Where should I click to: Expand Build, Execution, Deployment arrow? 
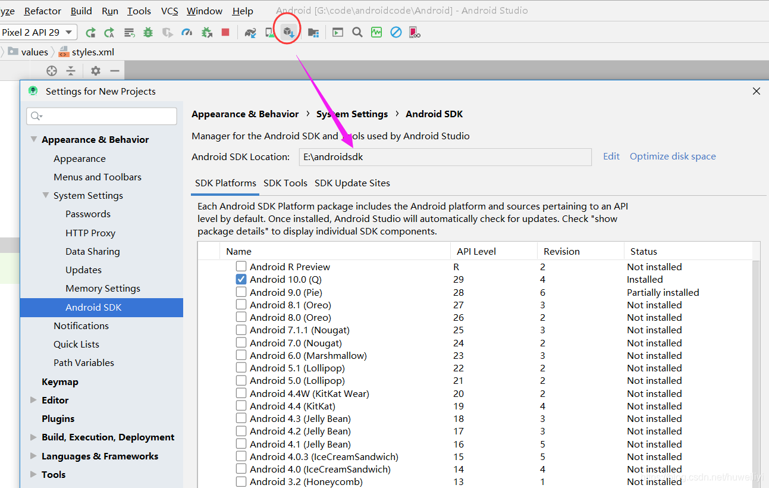[33, 437]
